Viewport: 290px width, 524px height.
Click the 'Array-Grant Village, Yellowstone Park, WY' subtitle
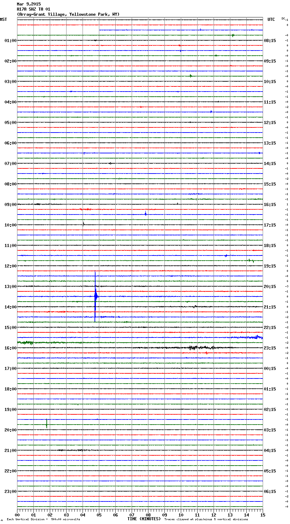[x=68, y=14]
